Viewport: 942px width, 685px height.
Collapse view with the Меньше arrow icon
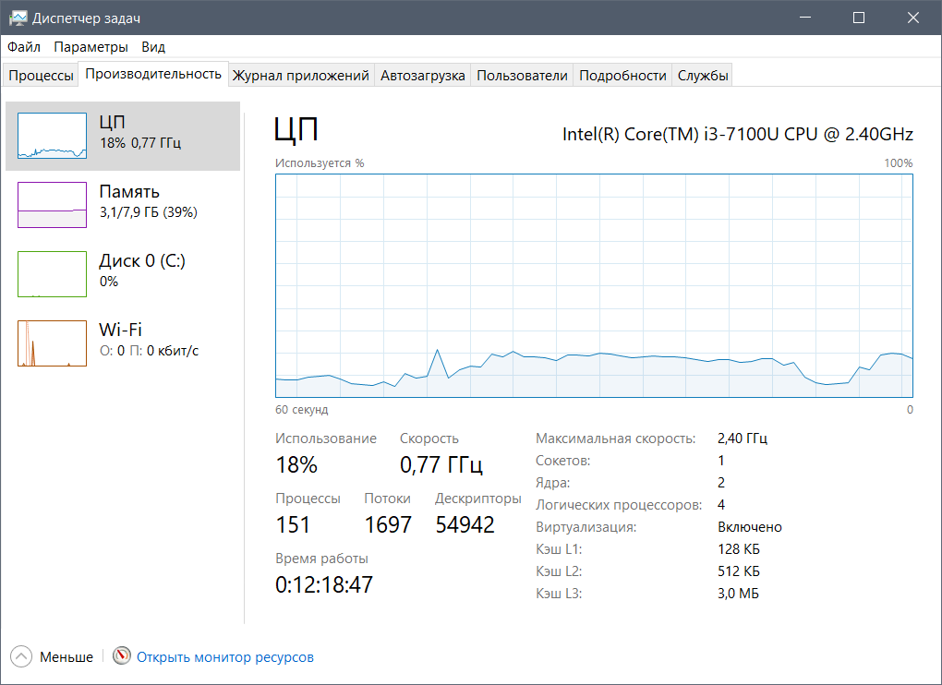click(x=21, y=656)
